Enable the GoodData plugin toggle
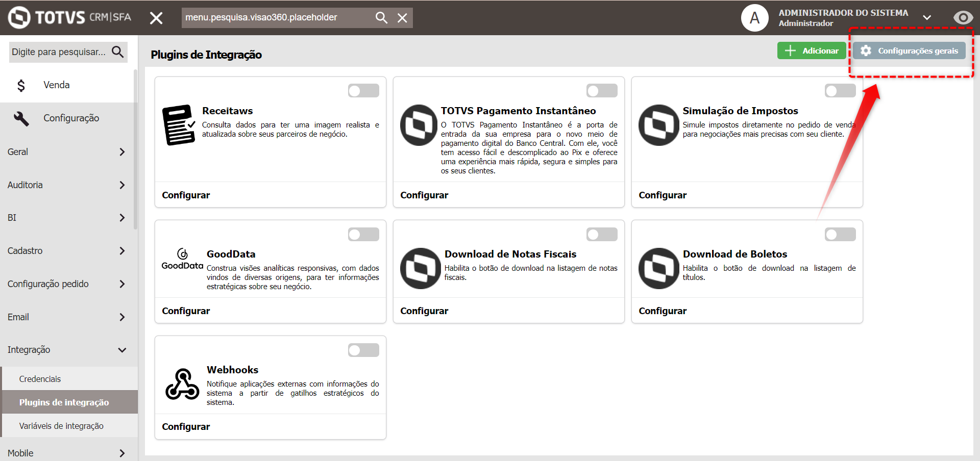 coord(363,234)
